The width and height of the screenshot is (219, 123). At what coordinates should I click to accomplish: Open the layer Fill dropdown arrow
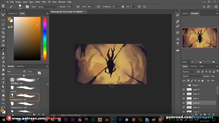[217, 81]
